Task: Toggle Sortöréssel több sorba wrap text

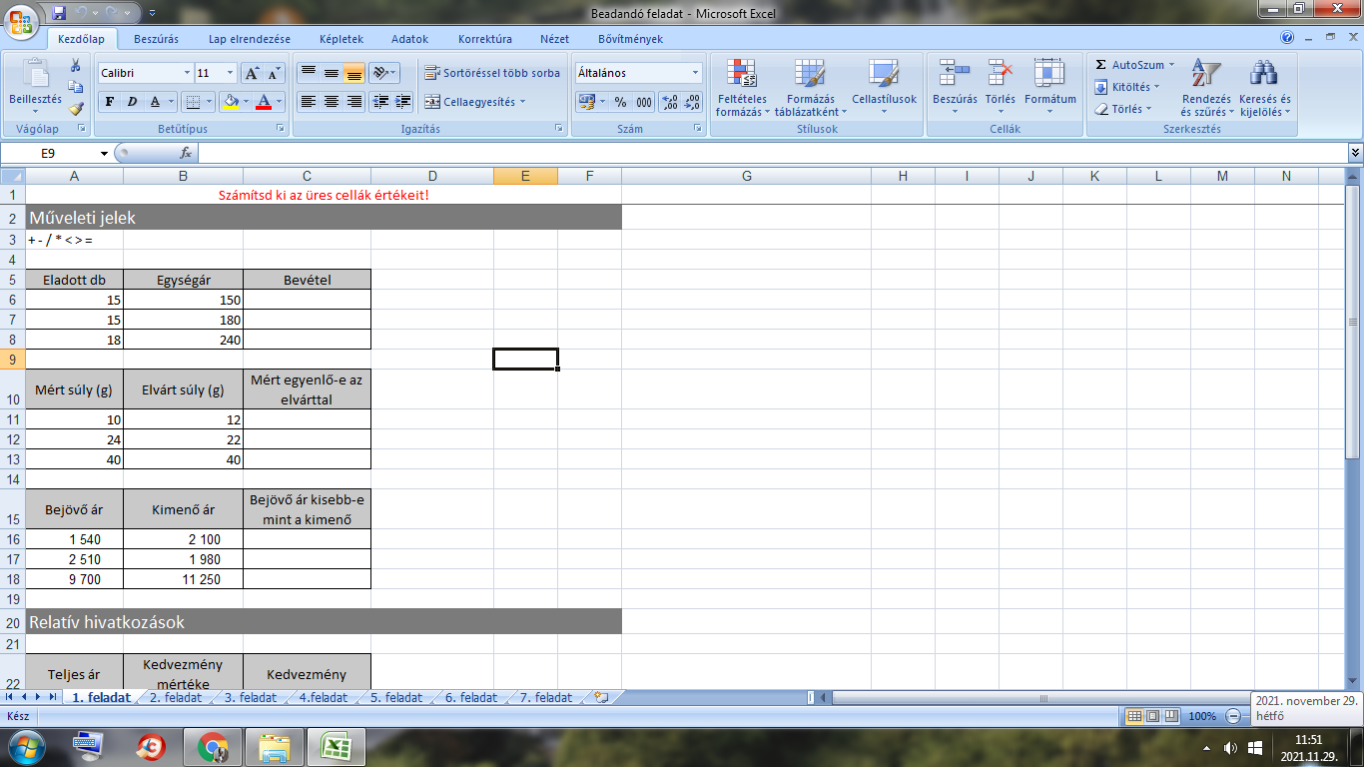Action: [x=491, y=73]
